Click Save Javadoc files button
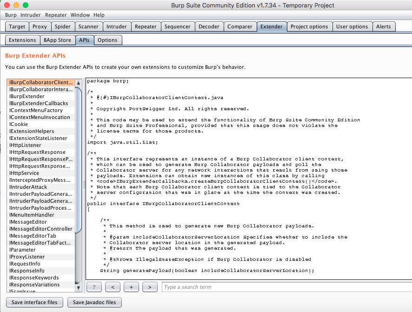412x312 pixels. click(x=95, y=302)
